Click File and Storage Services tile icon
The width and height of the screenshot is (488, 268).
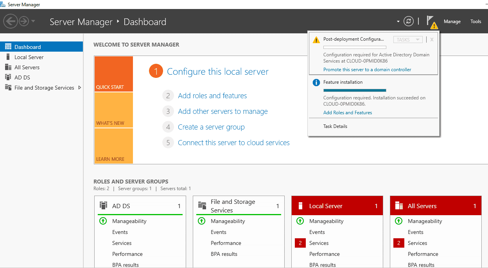202,205
